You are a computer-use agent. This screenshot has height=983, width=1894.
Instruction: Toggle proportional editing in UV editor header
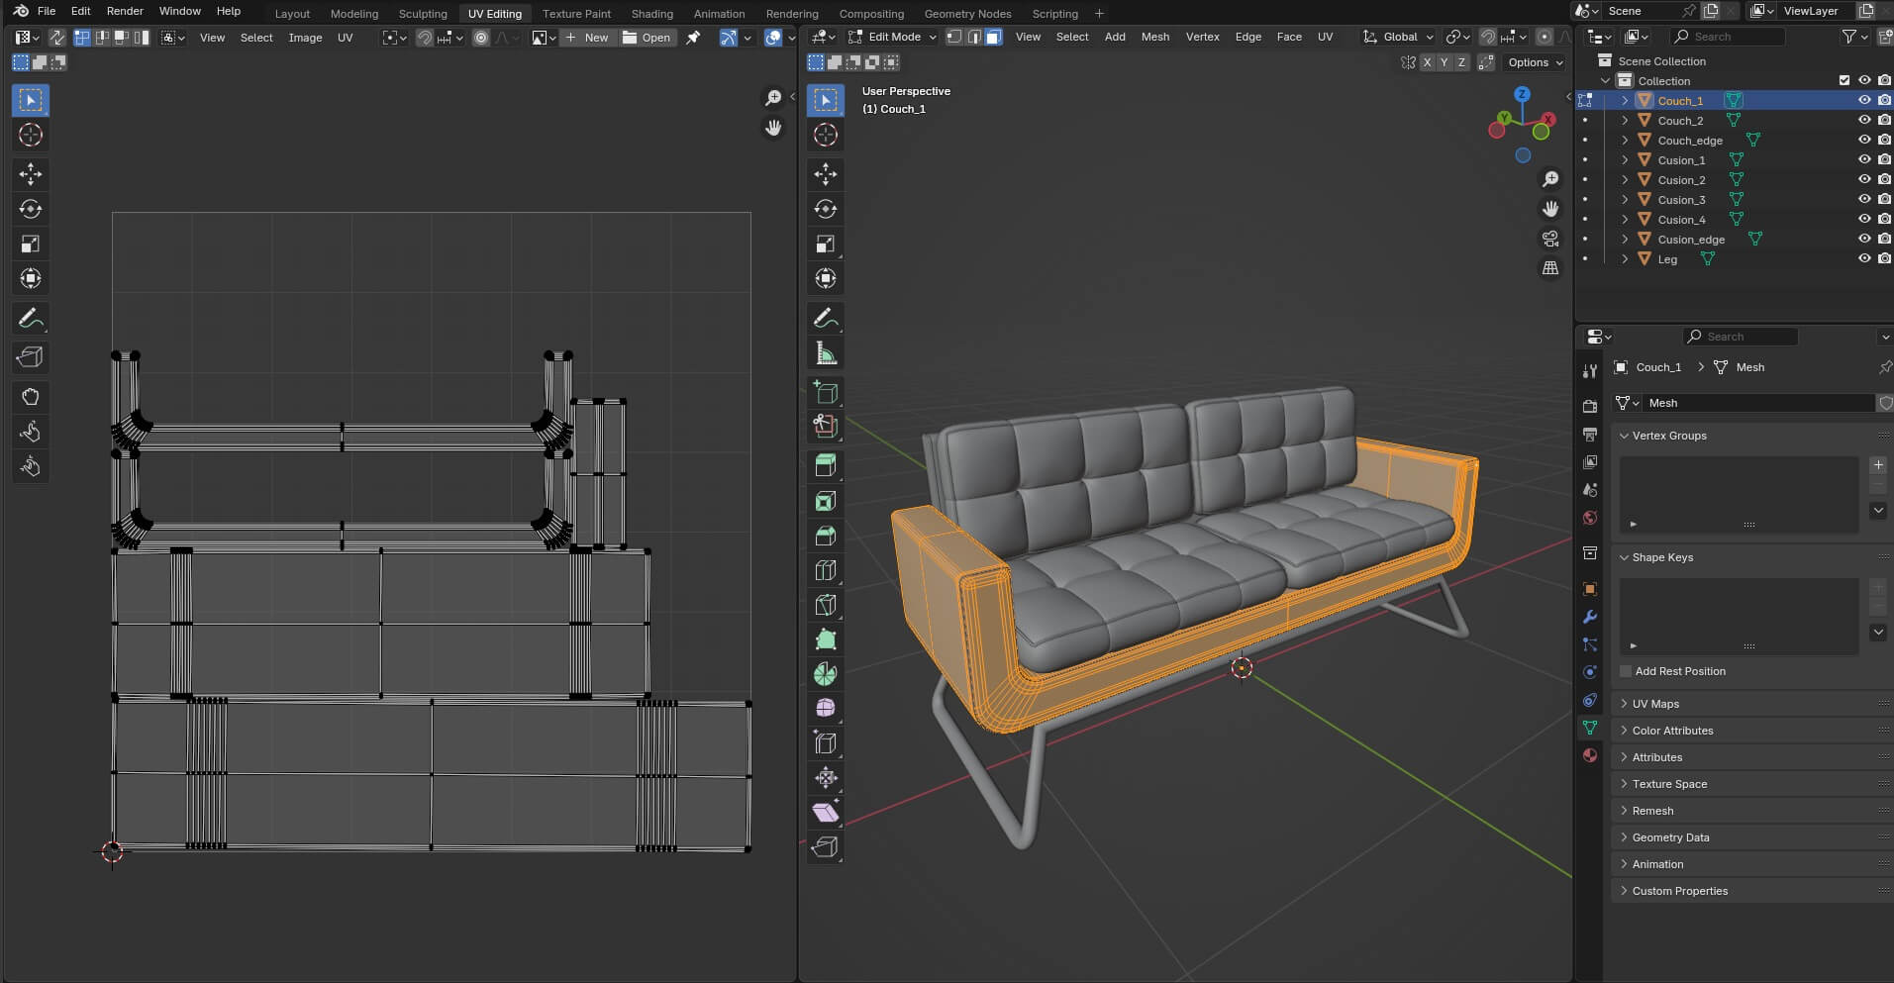[x=481, y=38]
